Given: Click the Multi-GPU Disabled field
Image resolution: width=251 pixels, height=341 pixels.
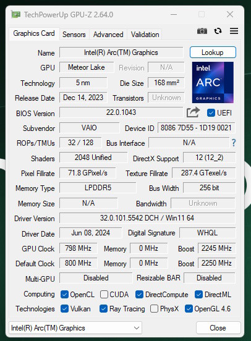Looking at the screenshot, I should (x=96, y=278).
